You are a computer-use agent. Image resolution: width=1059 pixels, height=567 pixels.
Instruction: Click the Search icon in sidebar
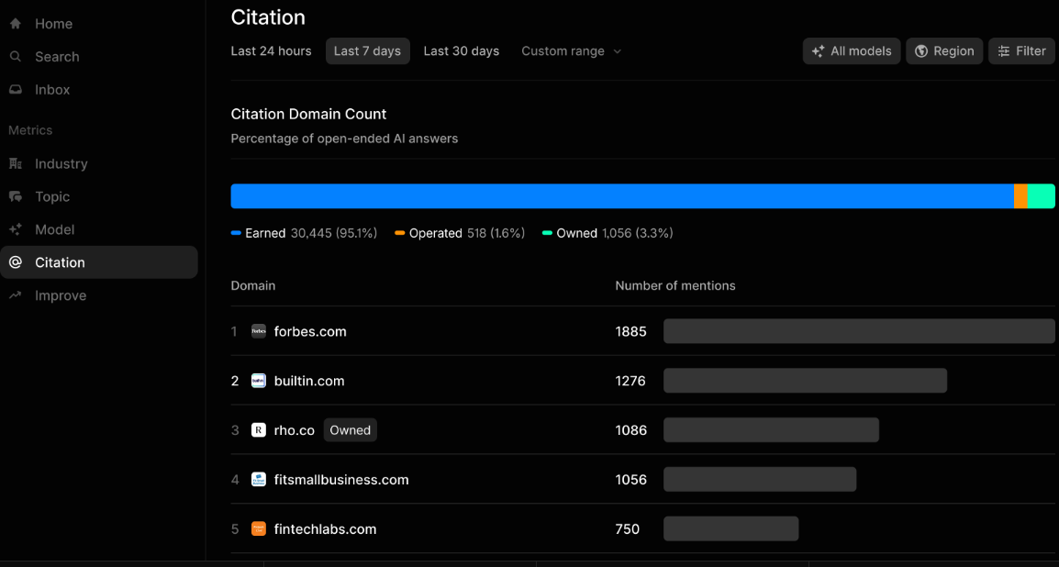click(x=15, y=56)
